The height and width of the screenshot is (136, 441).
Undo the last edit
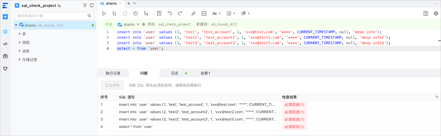pos(170,13)
